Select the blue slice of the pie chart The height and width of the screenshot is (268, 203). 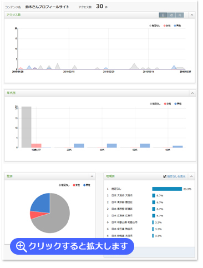pyautogui.click(x=42, y=204)
